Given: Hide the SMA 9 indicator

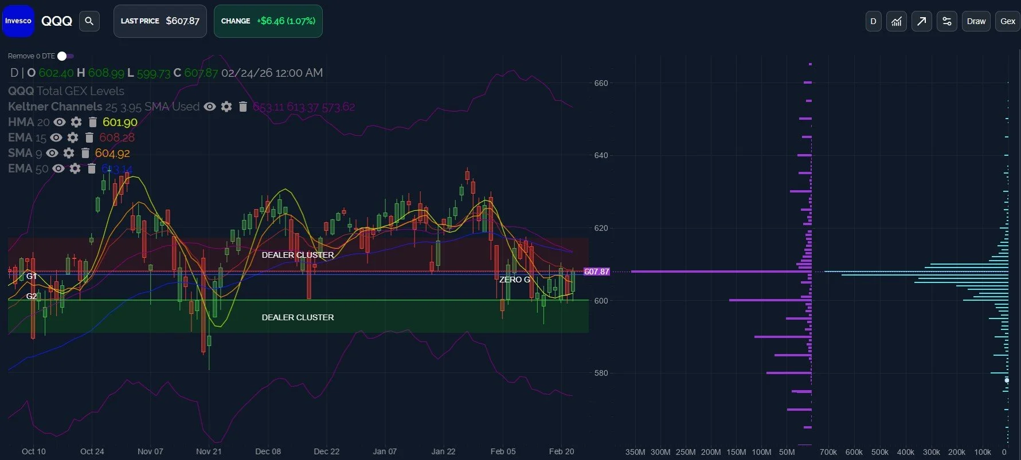Looking at the screenshot, I should click(x=52, y=153).
